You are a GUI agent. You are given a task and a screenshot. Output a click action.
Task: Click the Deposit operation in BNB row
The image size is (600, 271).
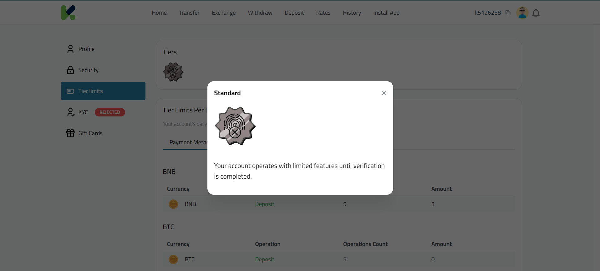[265, 204]
